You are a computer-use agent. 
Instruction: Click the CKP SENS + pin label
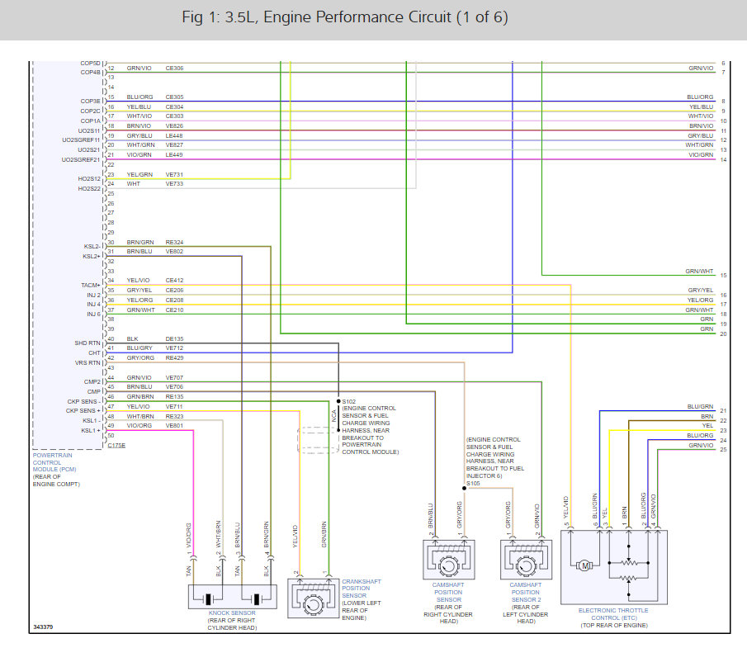coord(83,411)
